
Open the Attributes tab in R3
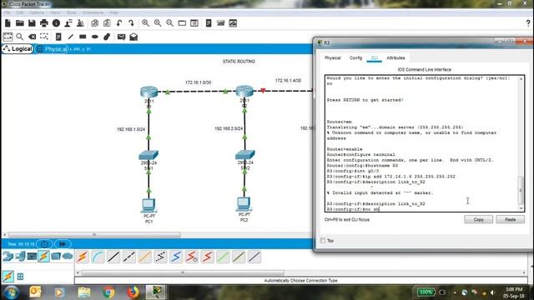click(395, 57)
